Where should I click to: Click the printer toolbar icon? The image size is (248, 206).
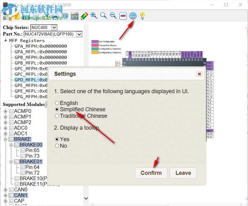(x=55, y=16)
